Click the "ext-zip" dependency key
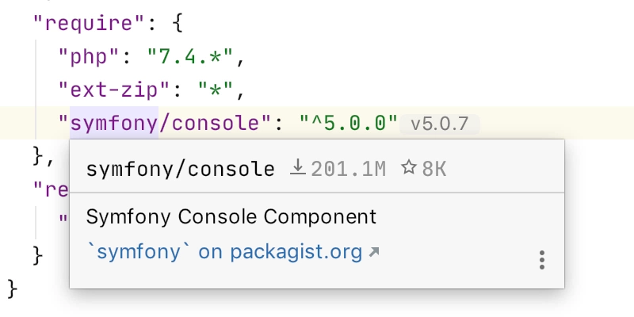634x317 pixels. pyautogui.click(x=114, y=90)
